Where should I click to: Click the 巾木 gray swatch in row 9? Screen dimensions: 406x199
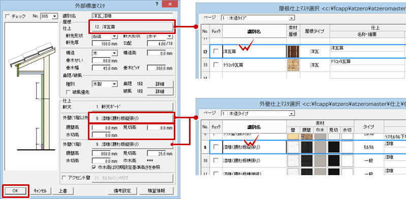[x=320, y=147]
